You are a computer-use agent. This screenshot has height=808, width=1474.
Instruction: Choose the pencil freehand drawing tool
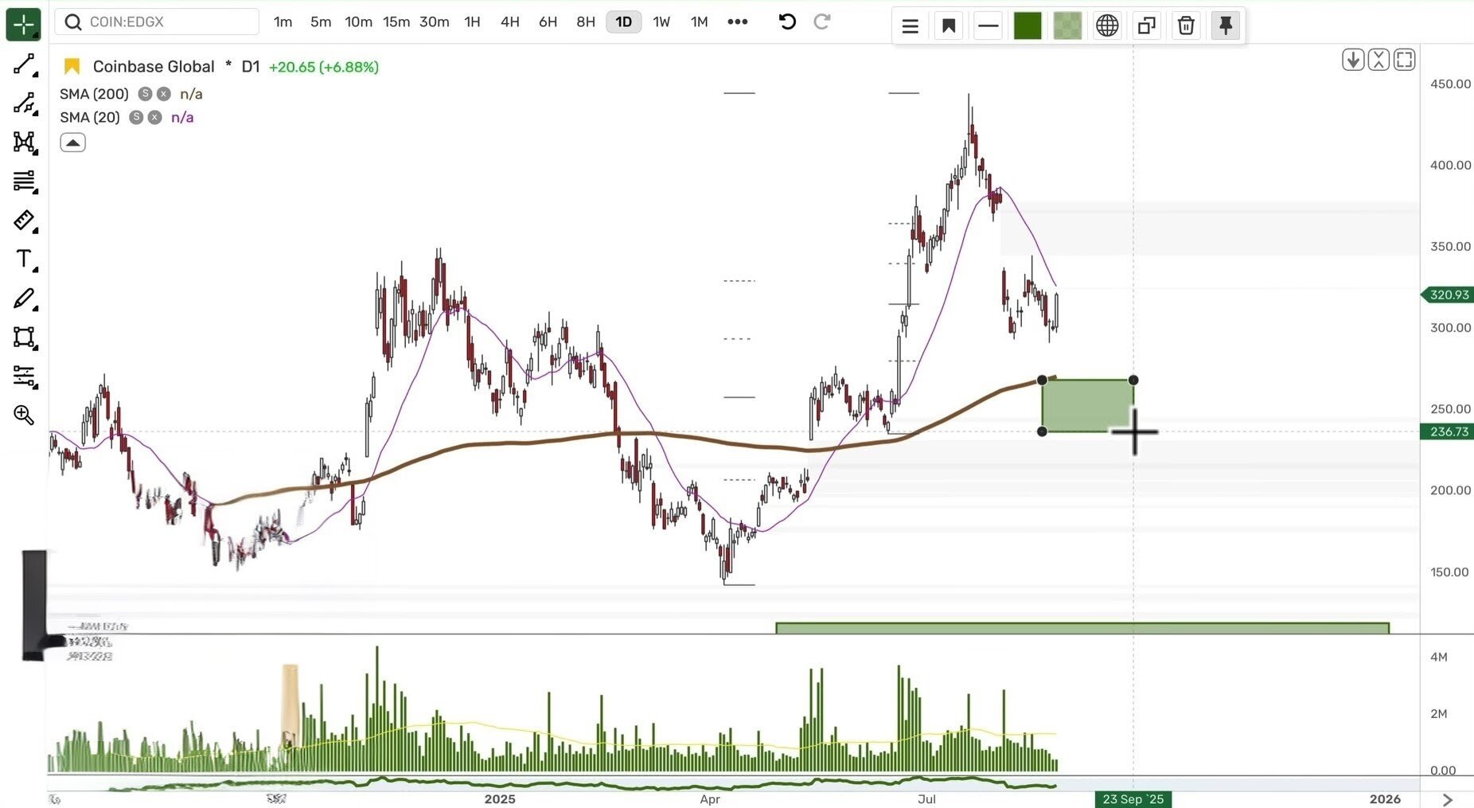click(x=24, y=299)
